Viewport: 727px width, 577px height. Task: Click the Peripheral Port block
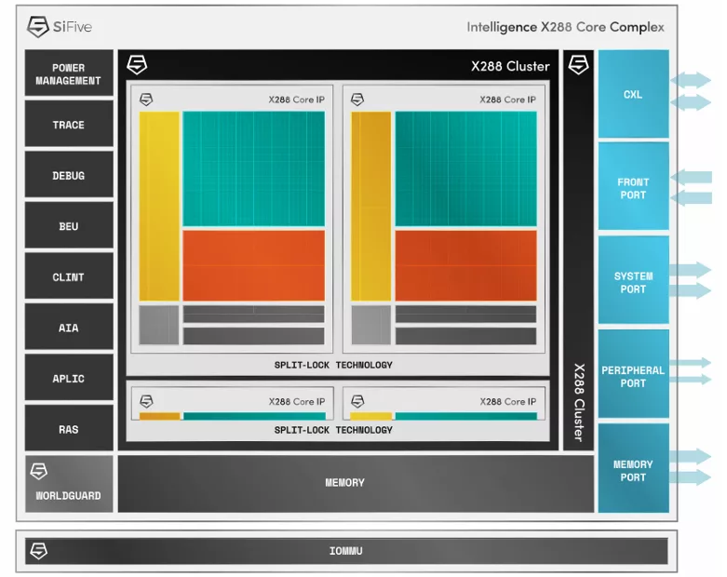tap(633, 375)
